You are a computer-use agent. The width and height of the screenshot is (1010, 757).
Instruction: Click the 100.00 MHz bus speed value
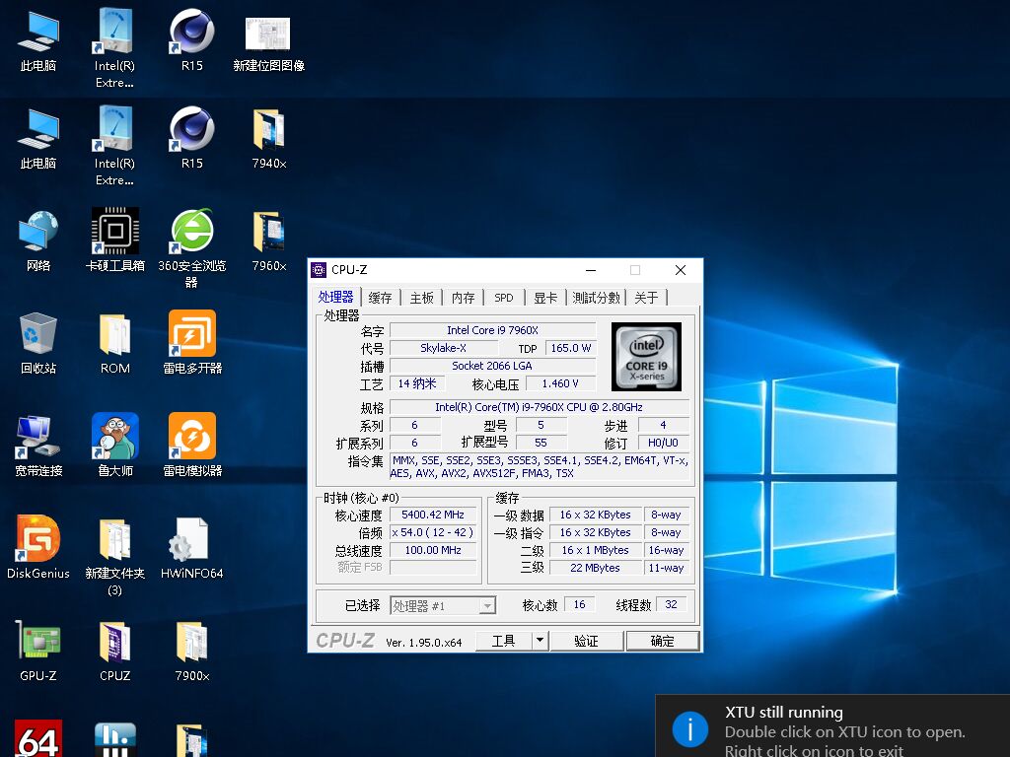coord(433,550)
